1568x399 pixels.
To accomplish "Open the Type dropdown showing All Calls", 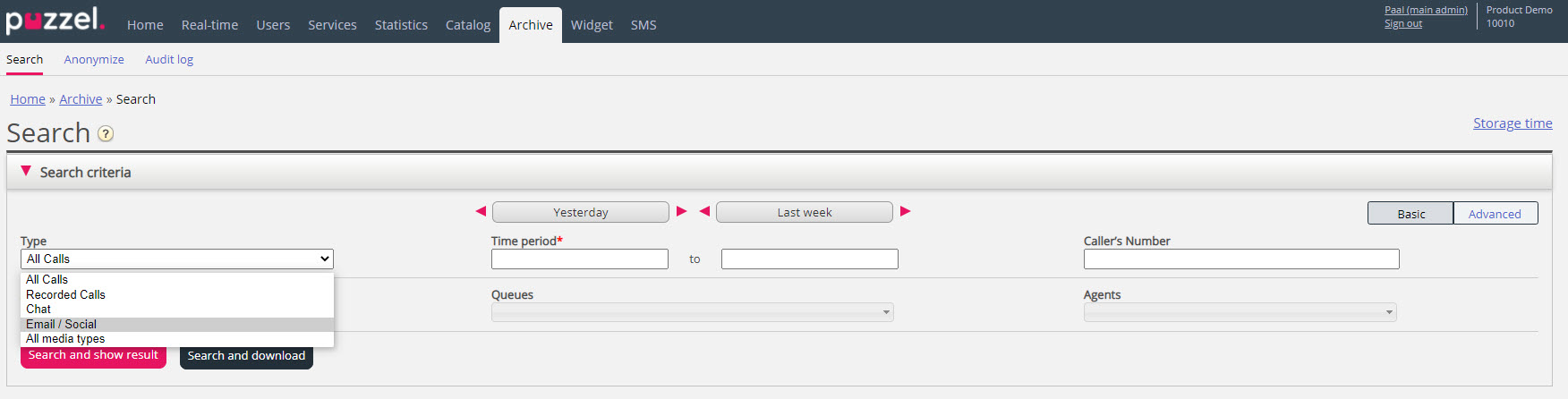I will coord(177,259).
